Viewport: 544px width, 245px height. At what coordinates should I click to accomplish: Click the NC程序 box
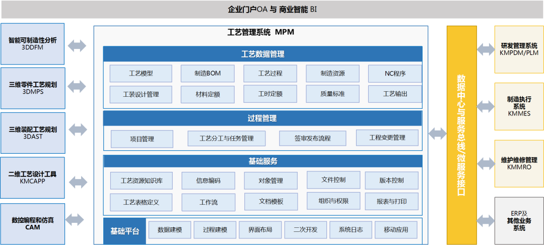point(394,73)
